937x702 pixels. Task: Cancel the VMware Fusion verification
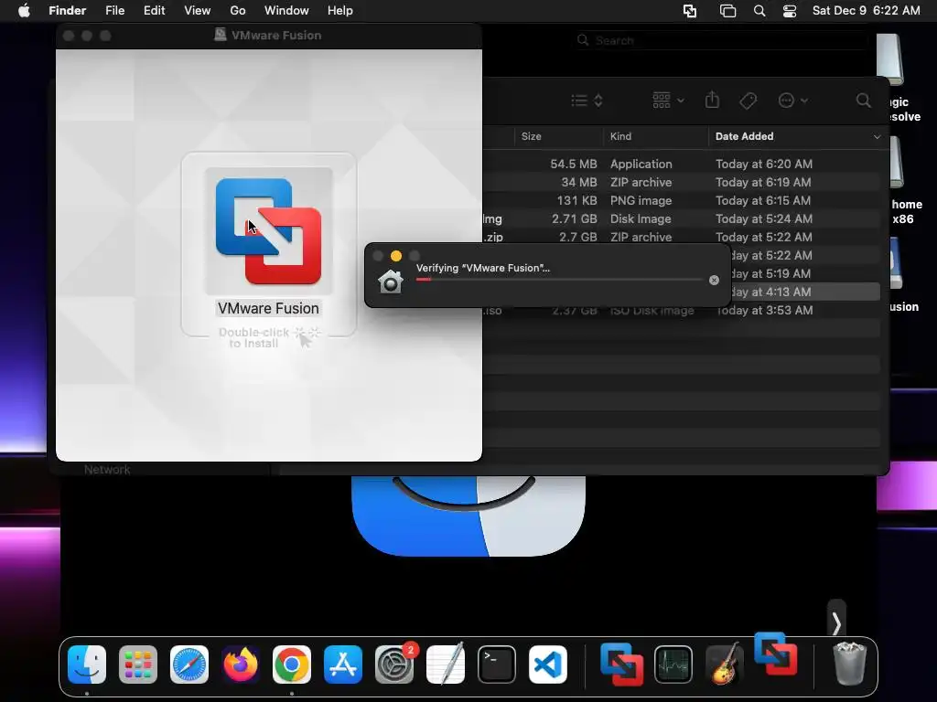click(x=714, y=280)
